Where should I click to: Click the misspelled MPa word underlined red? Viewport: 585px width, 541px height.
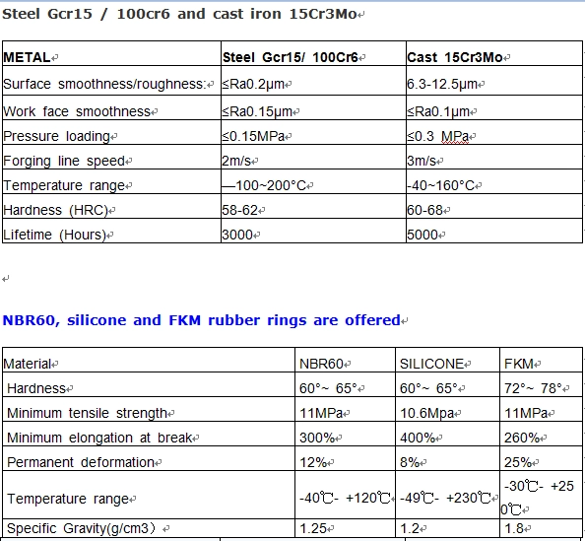click(454, 136)
